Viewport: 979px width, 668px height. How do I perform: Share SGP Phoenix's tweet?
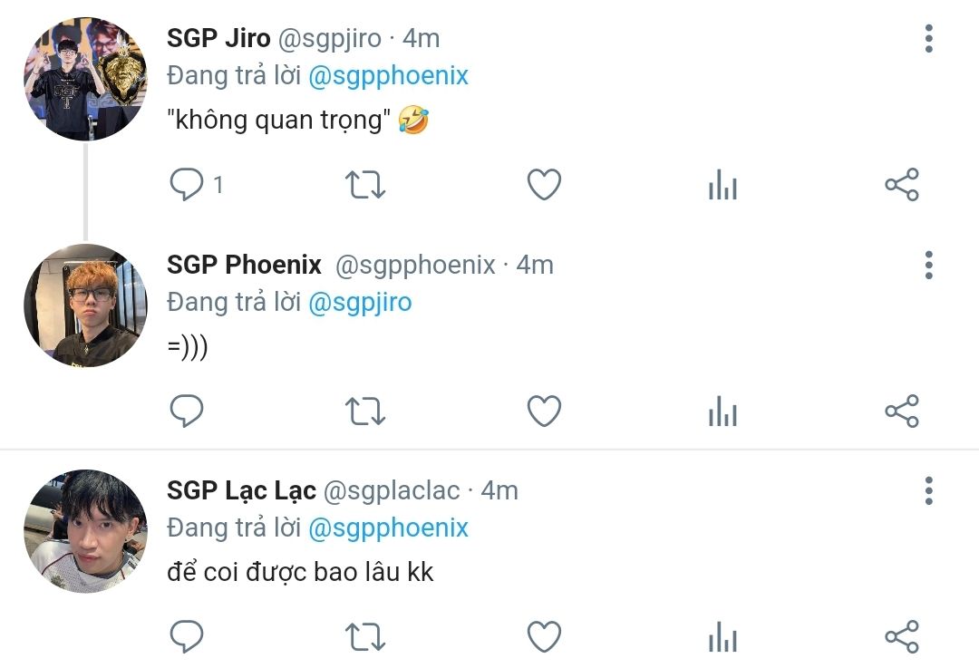click(902, 411)
